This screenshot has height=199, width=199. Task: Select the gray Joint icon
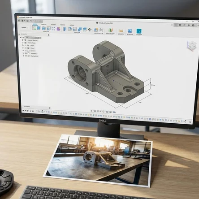[101, 30]
